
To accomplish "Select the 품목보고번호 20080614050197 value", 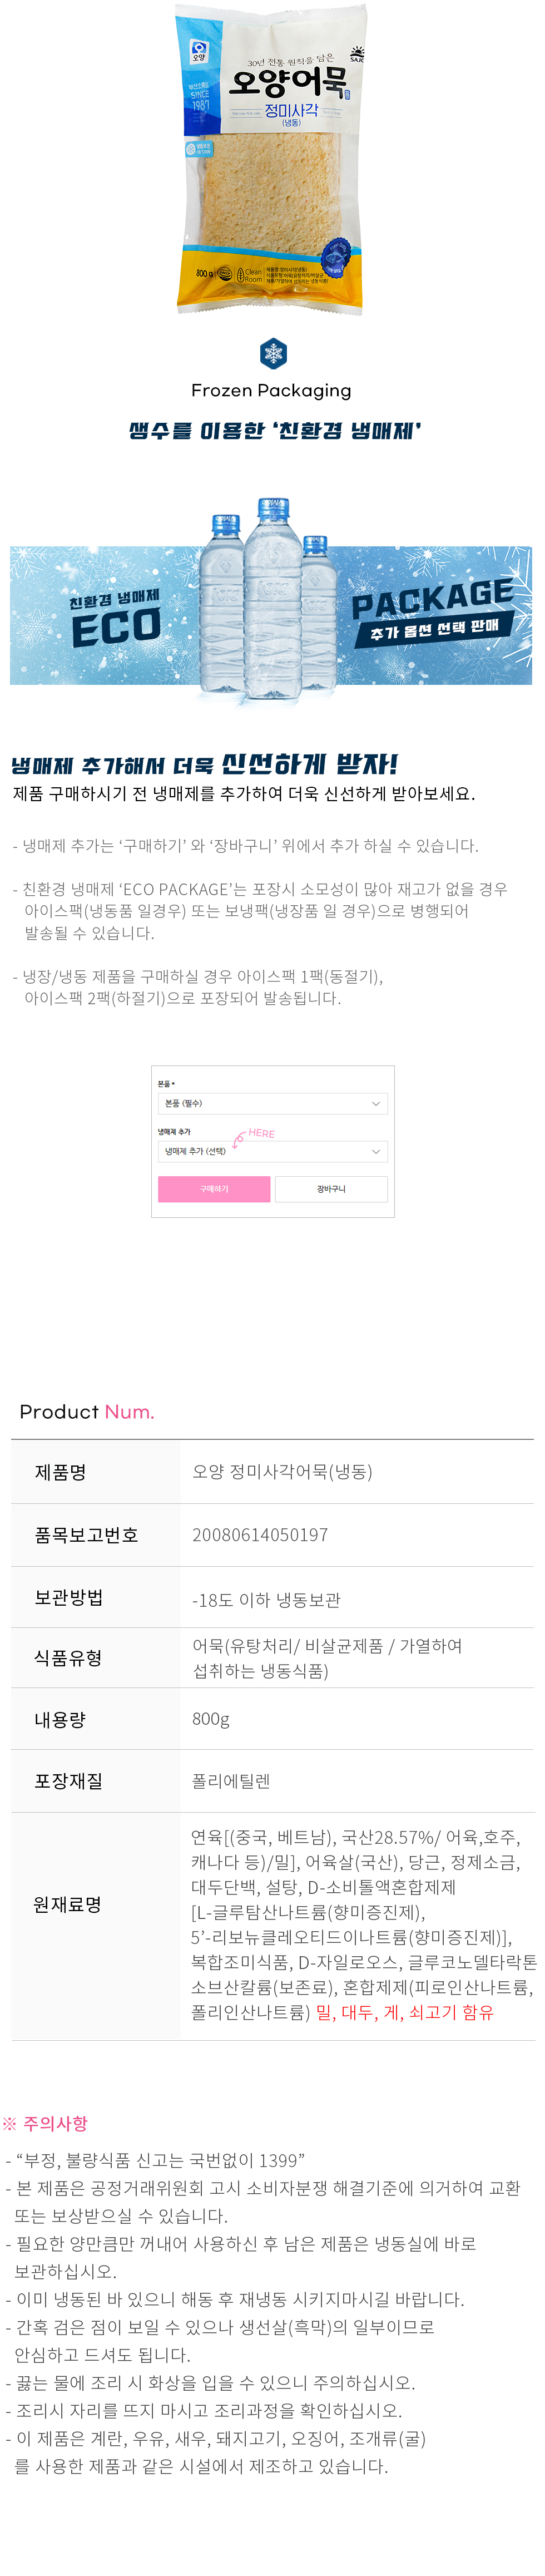I will point(260,1535).
